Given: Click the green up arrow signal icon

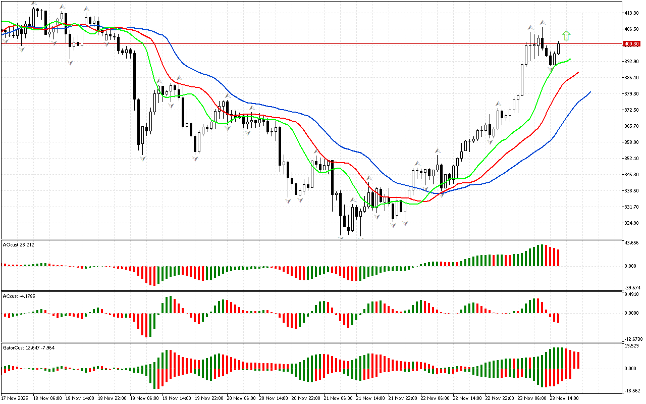Looking at the screenshot, I should (566, 35).
